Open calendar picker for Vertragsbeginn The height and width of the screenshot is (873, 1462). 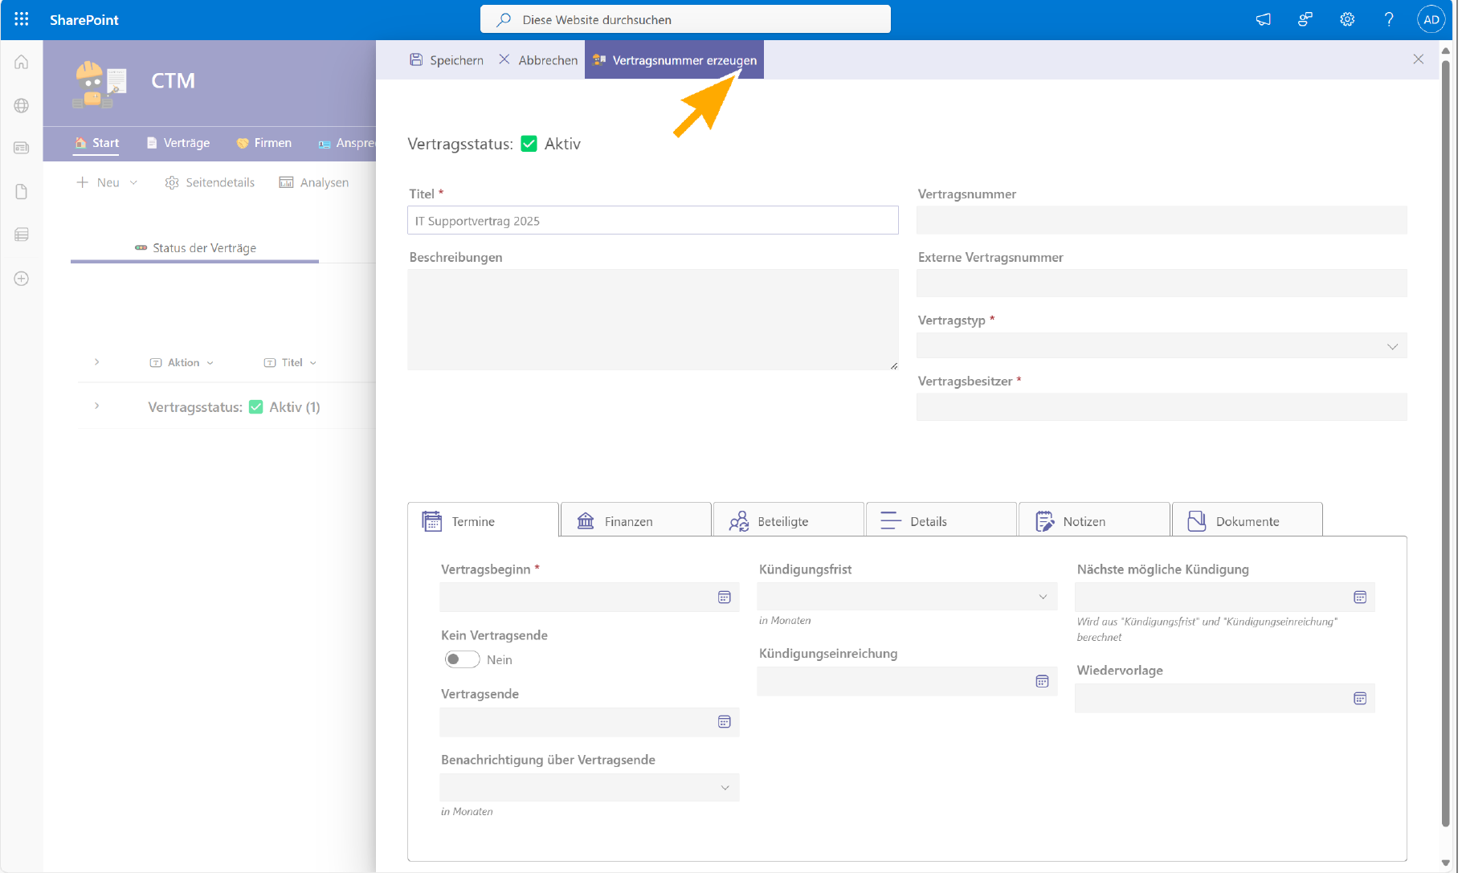pyautogui.click(x=724, y=597)
